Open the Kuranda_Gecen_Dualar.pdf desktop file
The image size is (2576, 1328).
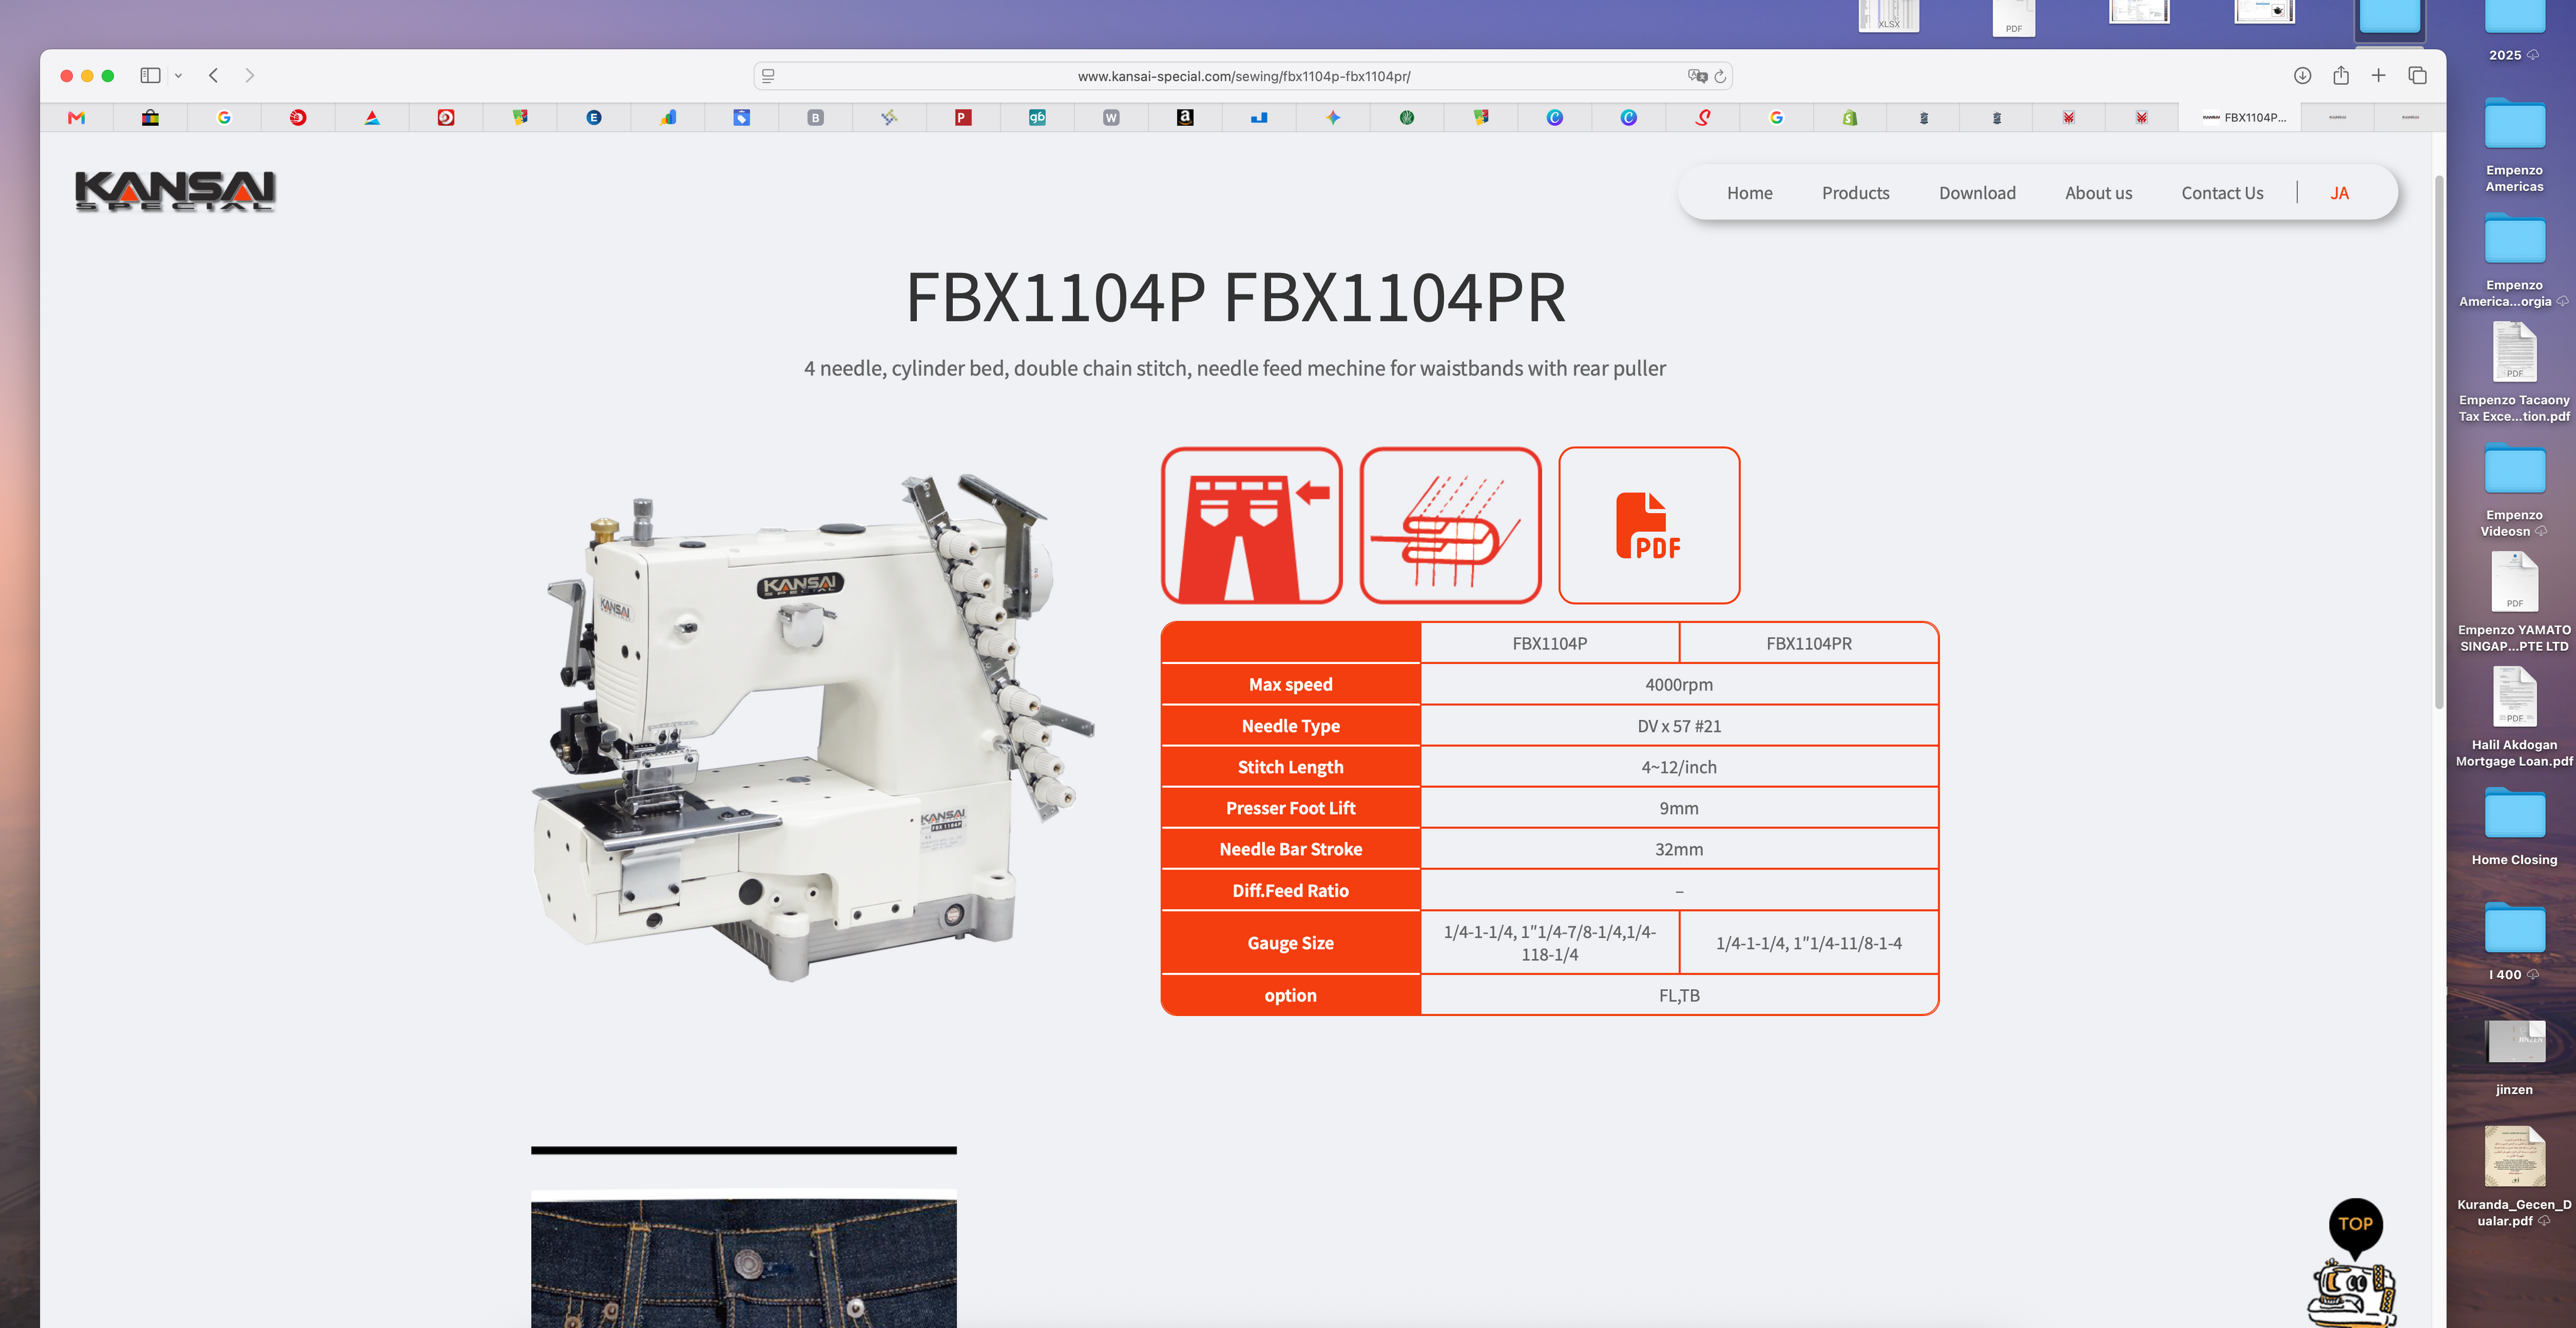(x=2514, y=1177)
